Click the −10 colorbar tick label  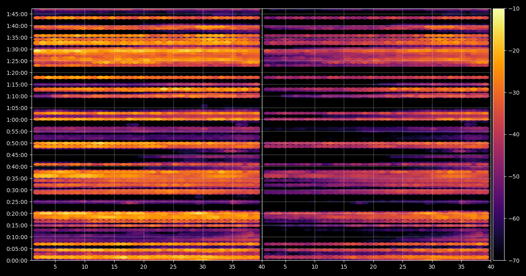point(514,8)
